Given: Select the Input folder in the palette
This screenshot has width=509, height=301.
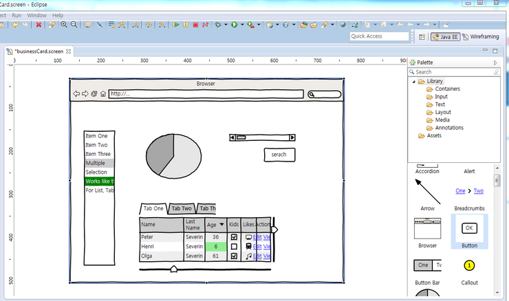Looking at the screenshot, I should (437, 97).
